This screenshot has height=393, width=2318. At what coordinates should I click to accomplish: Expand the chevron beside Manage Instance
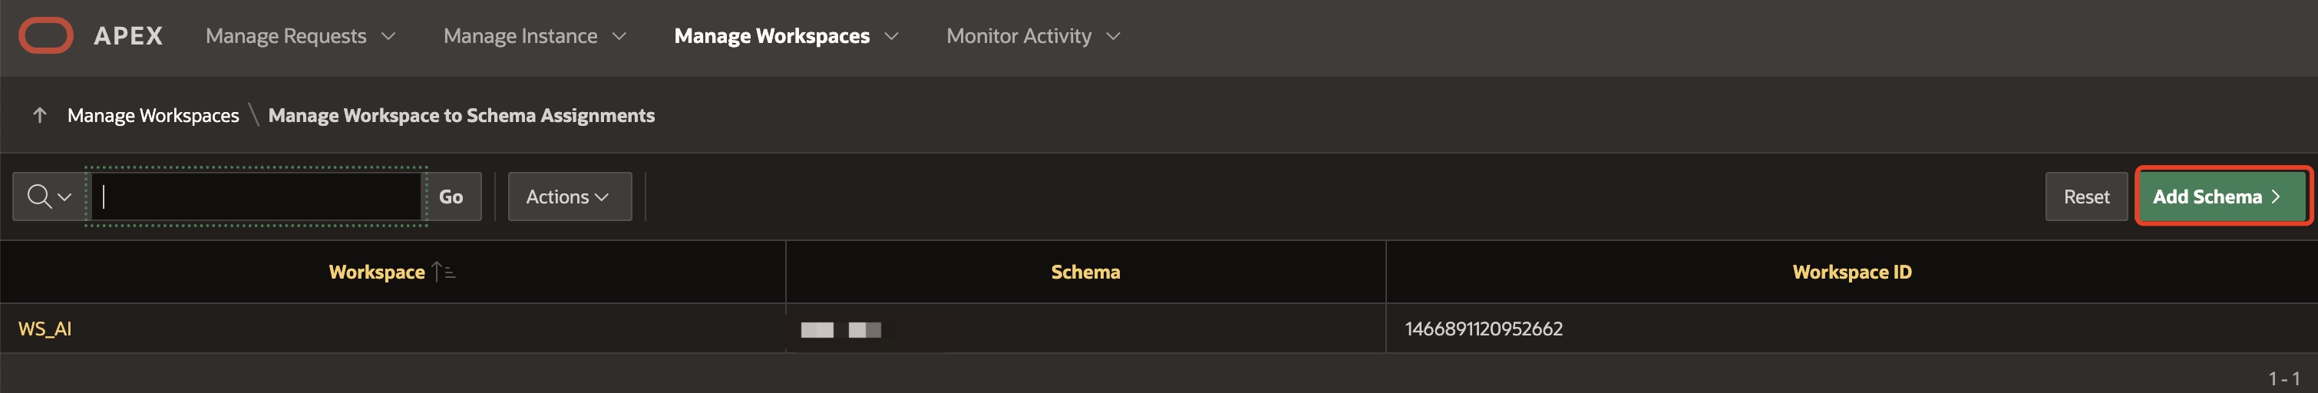click(x=619, y=36)
